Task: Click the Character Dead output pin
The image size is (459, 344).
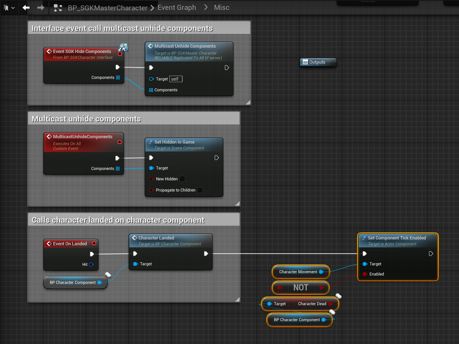Action: 330,304
